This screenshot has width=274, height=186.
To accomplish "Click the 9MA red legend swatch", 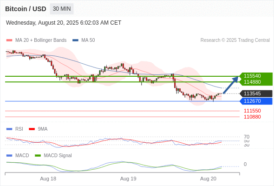I will pos(32,129).
